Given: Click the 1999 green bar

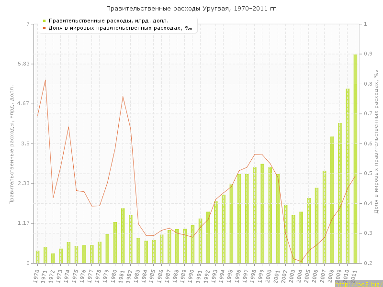Looking at the screenshot, I should pos(262,213).
